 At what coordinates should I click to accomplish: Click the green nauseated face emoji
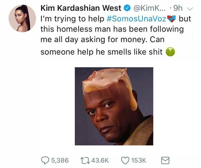170,52
